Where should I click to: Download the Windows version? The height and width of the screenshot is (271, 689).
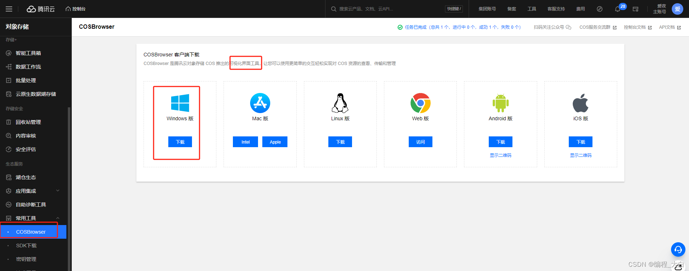click(x=180, y=142)
